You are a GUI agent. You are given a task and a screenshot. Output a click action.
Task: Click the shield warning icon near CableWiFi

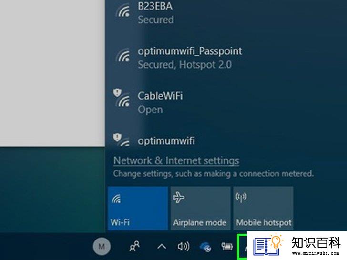point(117,92)
